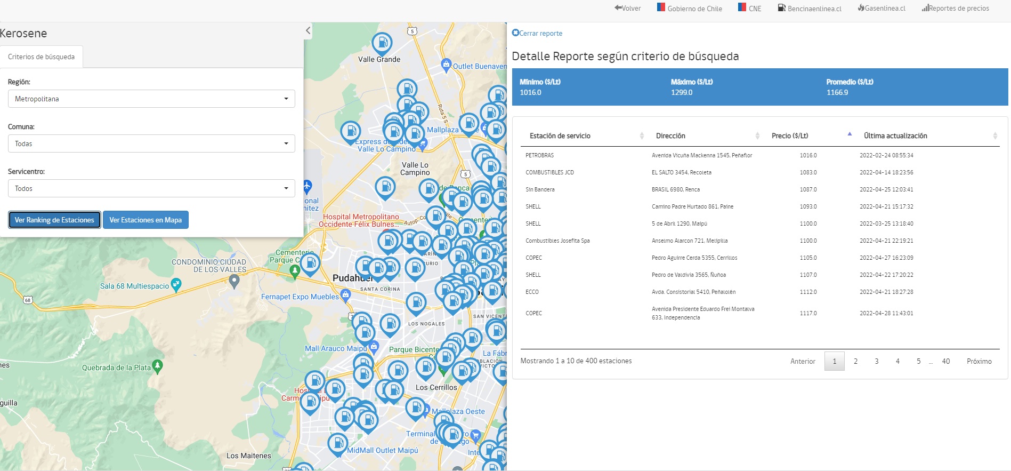The image size is (1011, 471).
Task: Open Reportes de precios in top menu
Action: pyautogui.click(x=955, y=9)
